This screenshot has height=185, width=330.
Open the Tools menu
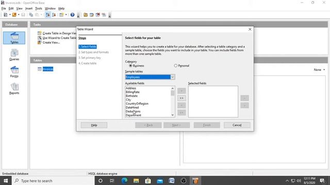click(x=39, y=8)
